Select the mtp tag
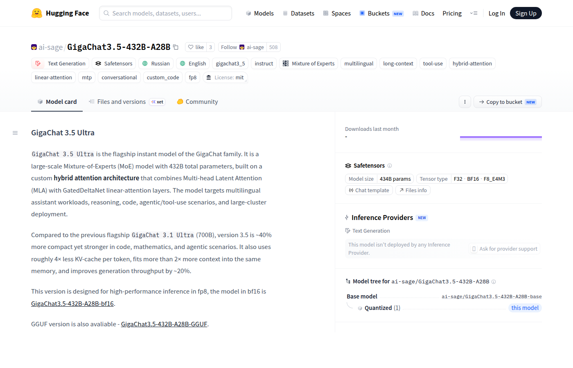This screenshot has width=573, height=368. point(87,77)
